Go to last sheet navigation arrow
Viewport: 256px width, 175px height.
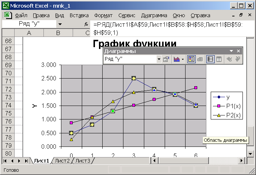[26, 161]
